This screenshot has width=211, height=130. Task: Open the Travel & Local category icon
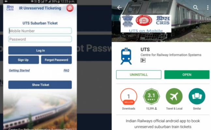coord(174,97)
